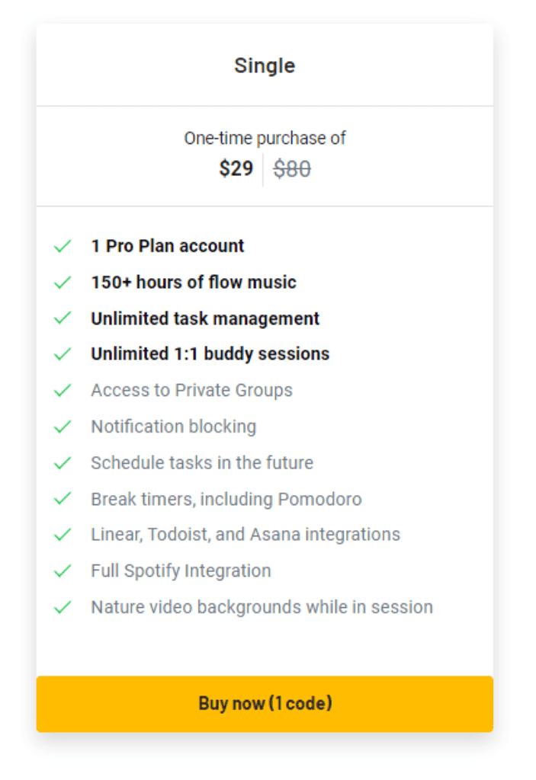Click checkmark next to Unlimited 1:1 buddy sessions
Screen dimensions: 536x780
coord(63,354)
